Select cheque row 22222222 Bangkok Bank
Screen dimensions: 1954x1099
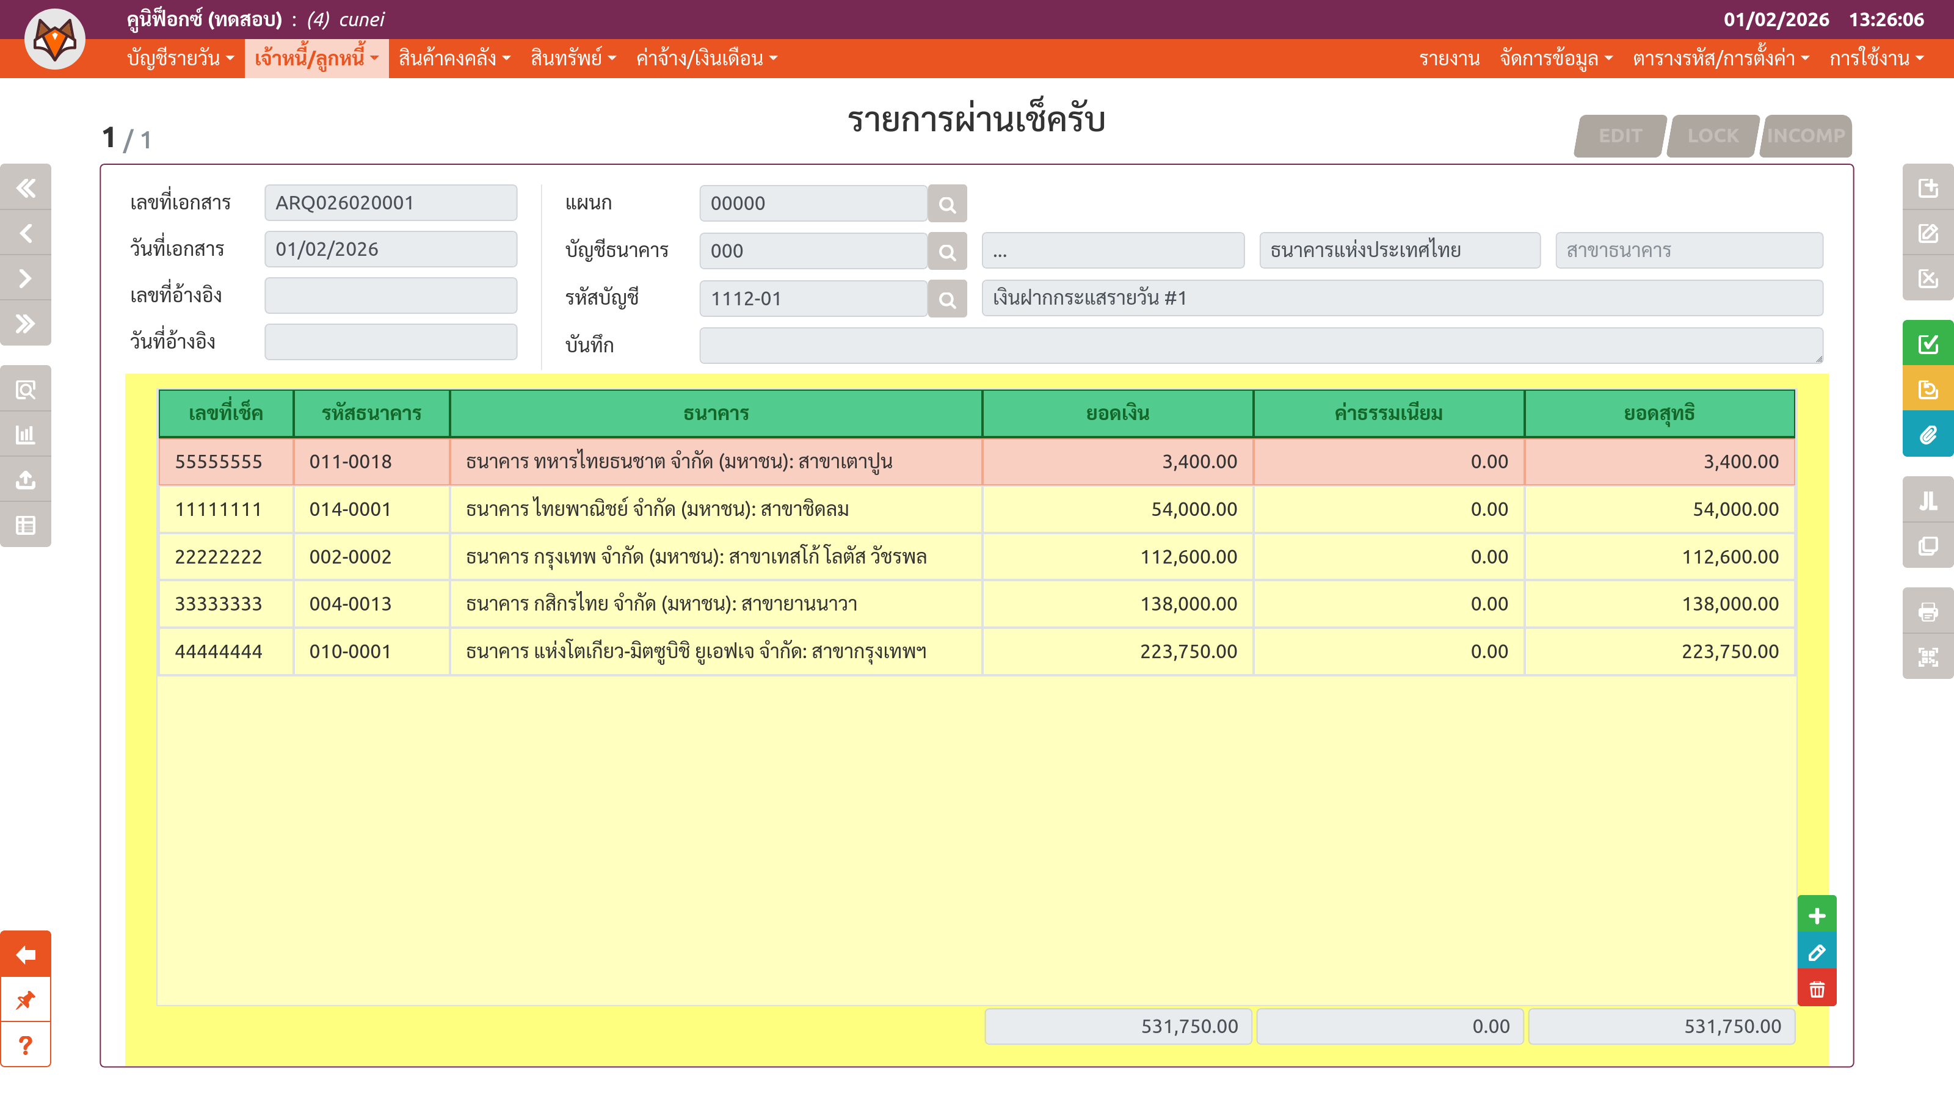tap(695, 557)
